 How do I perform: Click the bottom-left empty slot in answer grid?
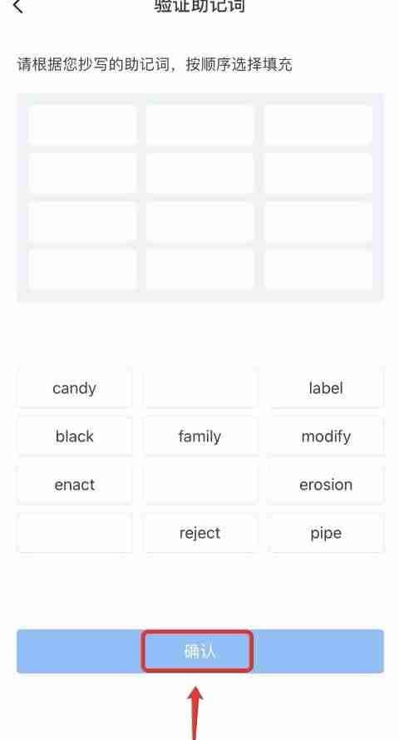[82, 269]
